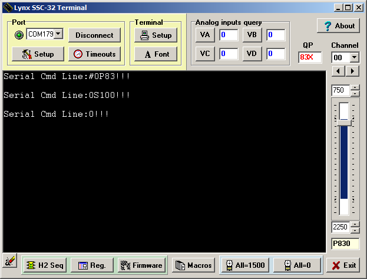367x279 pixels.
Task: Increase the 750 value with up spinner
Action: pyautogui.click(x=355, y=88)
